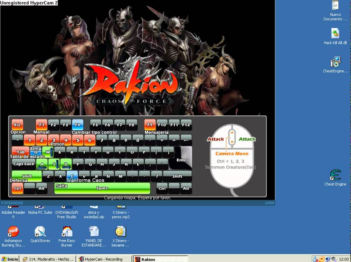Click the F9 key labeled Mensajeria
The width and height of the screenshot is (351, 262).
[x=150, y=124]
